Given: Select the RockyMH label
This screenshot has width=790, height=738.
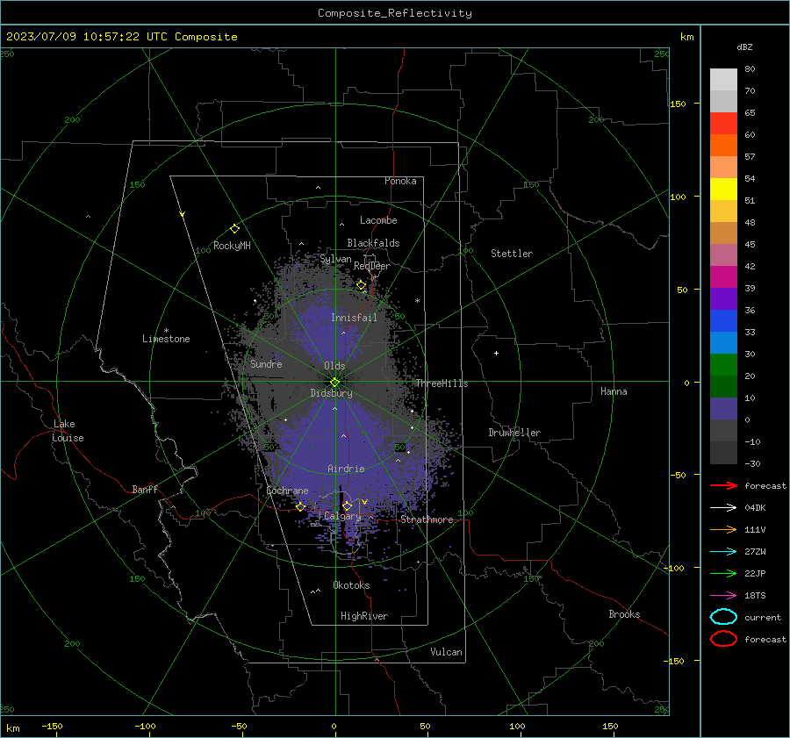Looking at the screenshot, I should point(232,246).
